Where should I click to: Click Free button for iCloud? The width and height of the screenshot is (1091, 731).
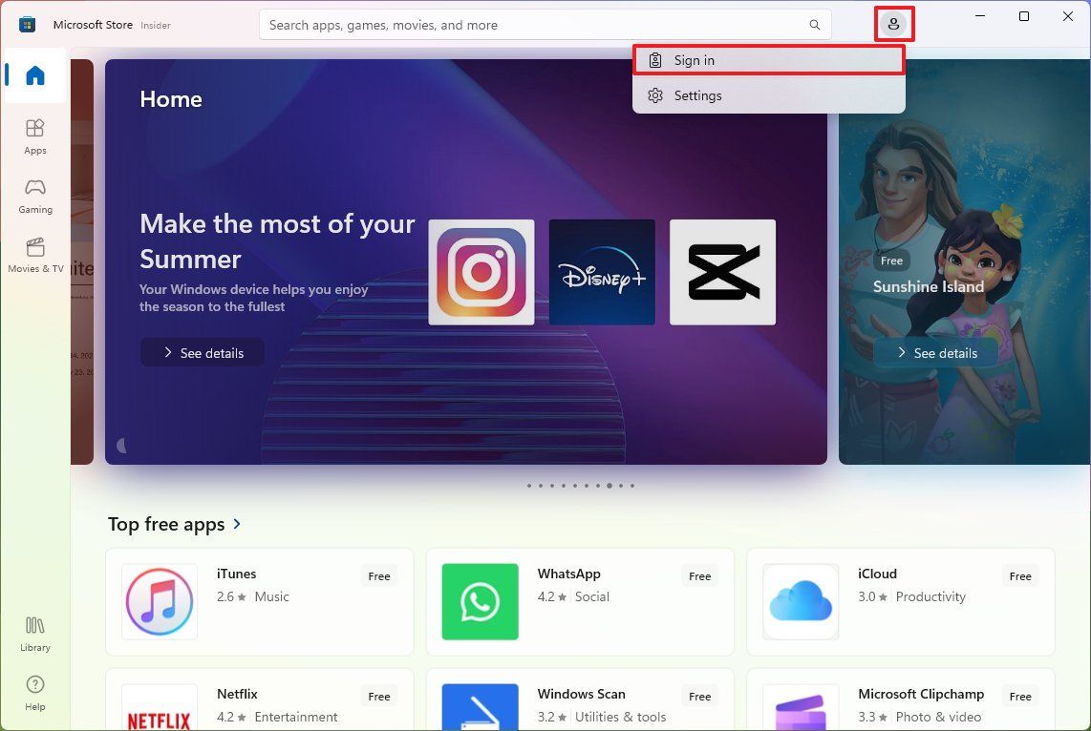click(x=1020, y=576)
